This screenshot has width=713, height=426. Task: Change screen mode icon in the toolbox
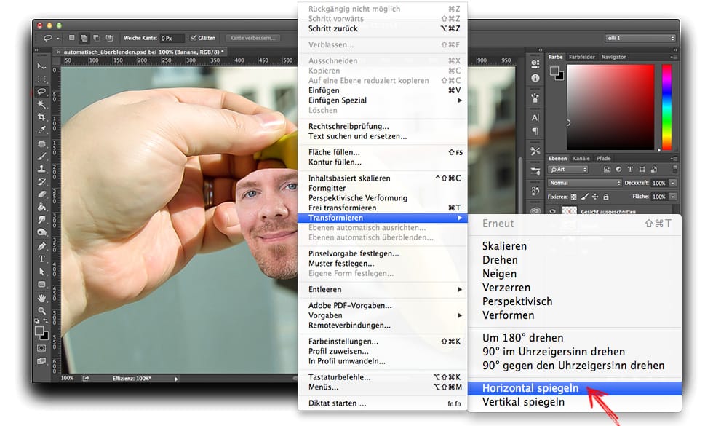click(41, 361)
